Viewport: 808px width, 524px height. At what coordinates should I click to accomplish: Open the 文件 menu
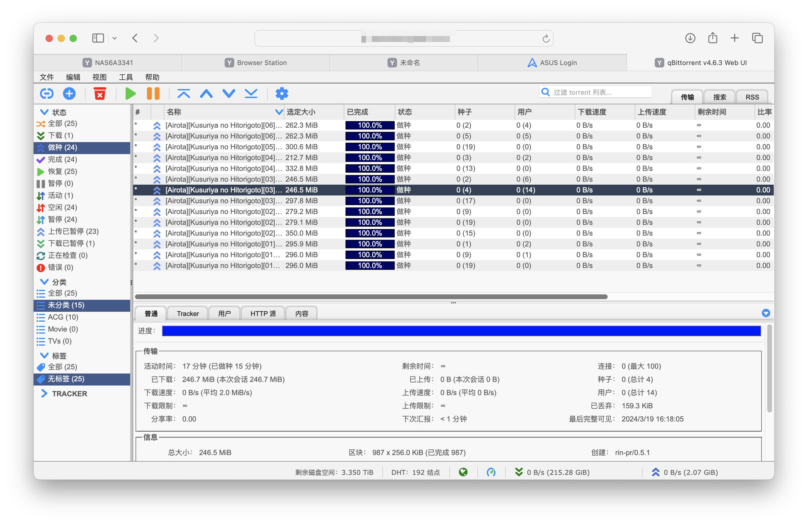tap(47, 77)
